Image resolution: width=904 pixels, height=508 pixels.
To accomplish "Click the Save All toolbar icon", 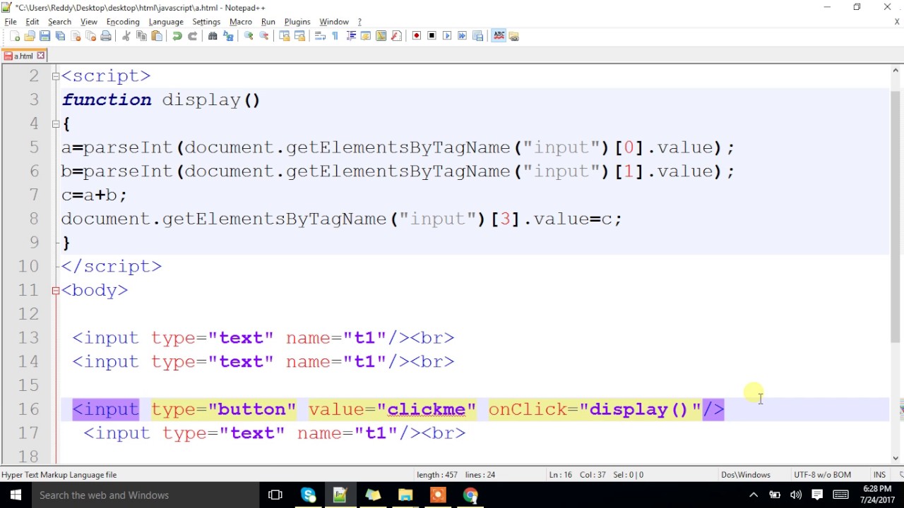I will coord(60,36).
